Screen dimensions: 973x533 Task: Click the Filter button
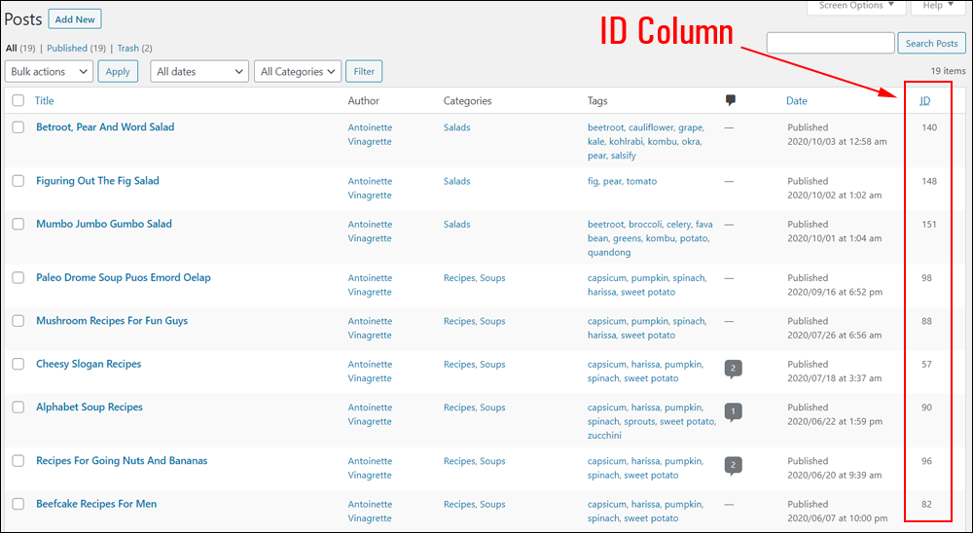pyautogui.click(x=364, y=71)
